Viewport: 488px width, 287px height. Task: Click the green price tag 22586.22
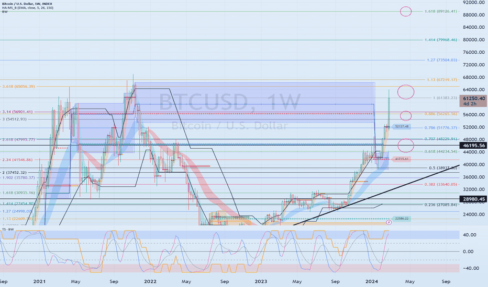[402, 219]
